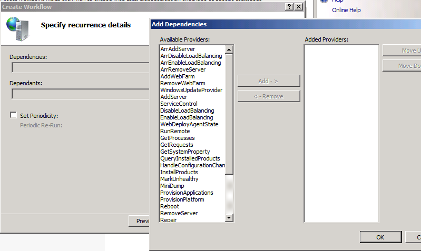The height and width of the screenshot is (251, 421).
Task: Click the Previous button in Create Workflow
Action: [139, 221]
